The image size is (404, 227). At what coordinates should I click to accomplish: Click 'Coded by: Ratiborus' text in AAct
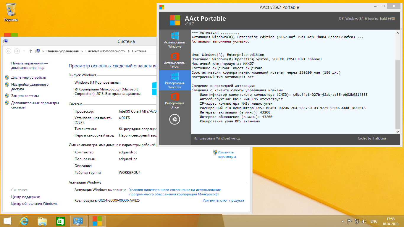click(x=372, y=138)
